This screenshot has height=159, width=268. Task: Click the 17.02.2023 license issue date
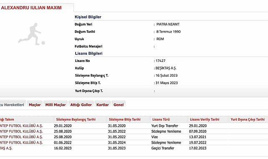click(x=198, y=148)
